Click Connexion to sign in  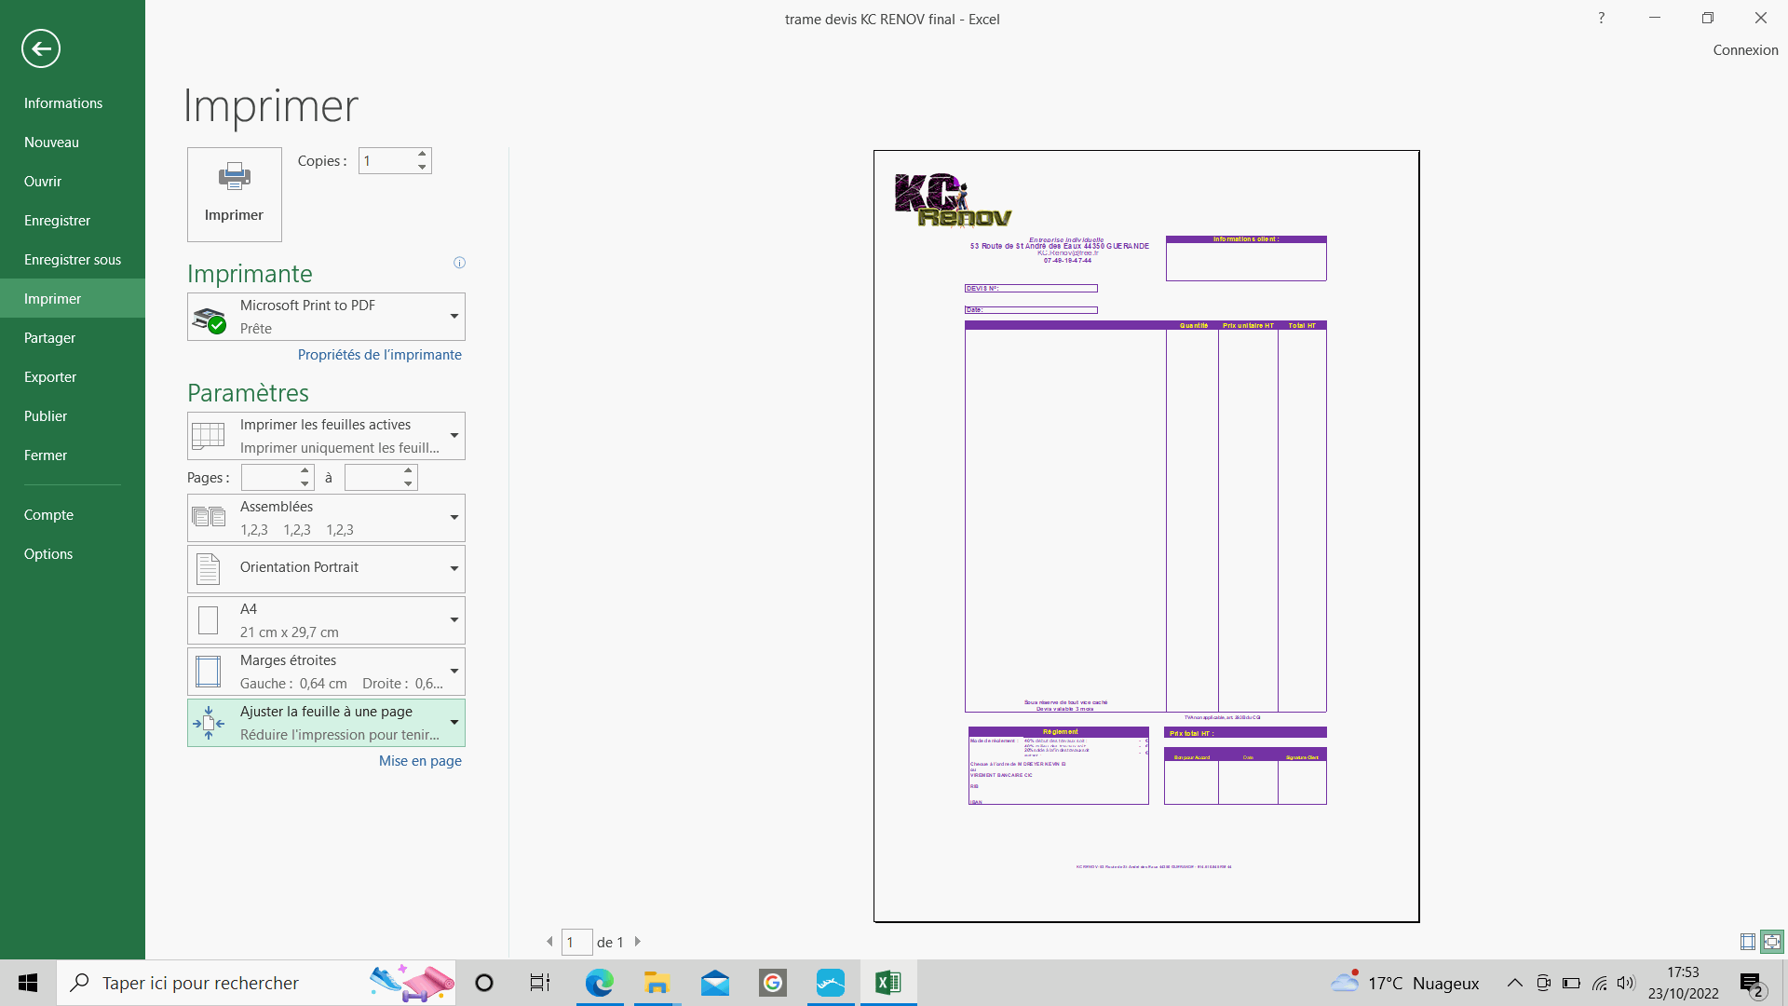pos(1745,50)
